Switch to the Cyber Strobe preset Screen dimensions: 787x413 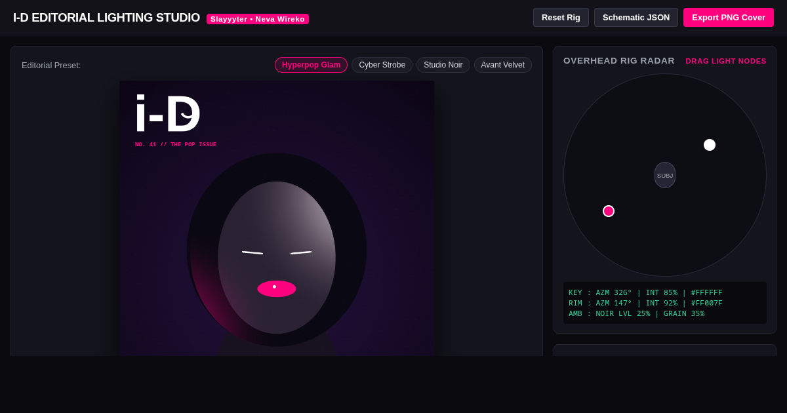382,65
